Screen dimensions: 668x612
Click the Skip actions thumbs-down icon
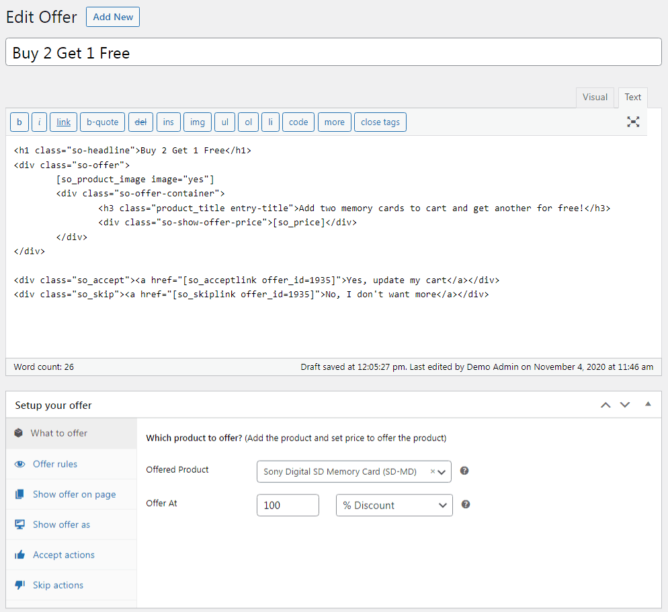19,585
